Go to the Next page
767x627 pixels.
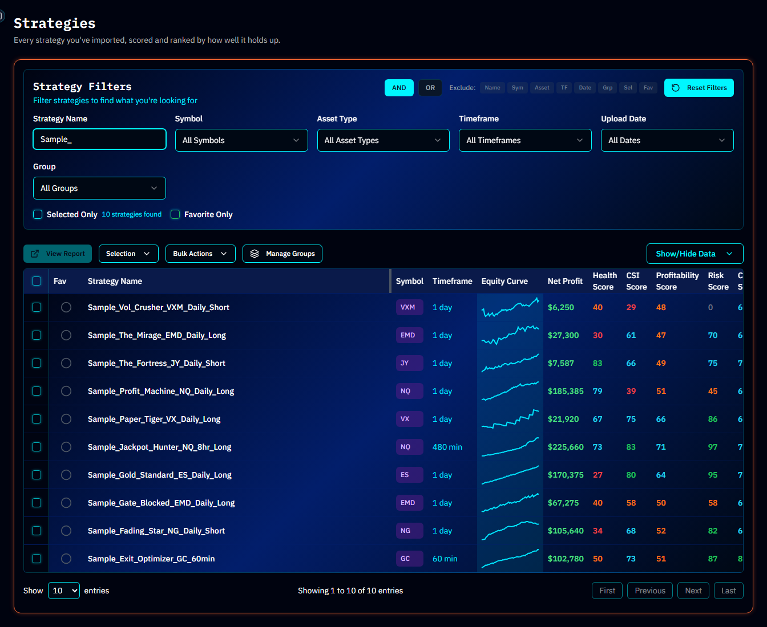point(693,591)
